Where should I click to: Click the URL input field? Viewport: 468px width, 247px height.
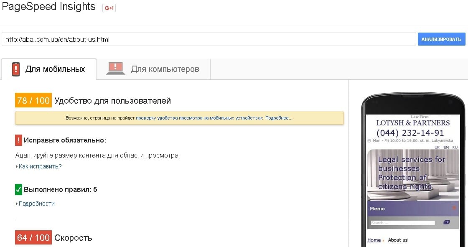(209, 39)
